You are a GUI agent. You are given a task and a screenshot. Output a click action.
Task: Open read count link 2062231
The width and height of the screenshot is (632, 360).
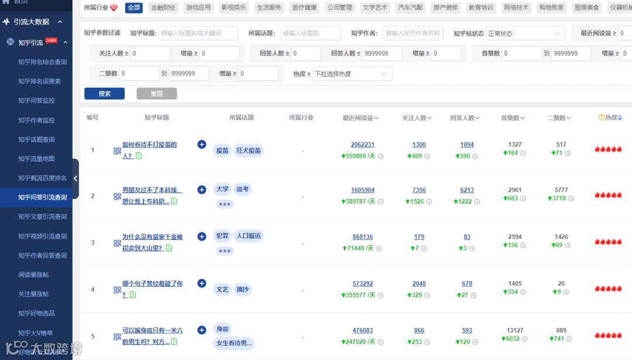[363, 145]
